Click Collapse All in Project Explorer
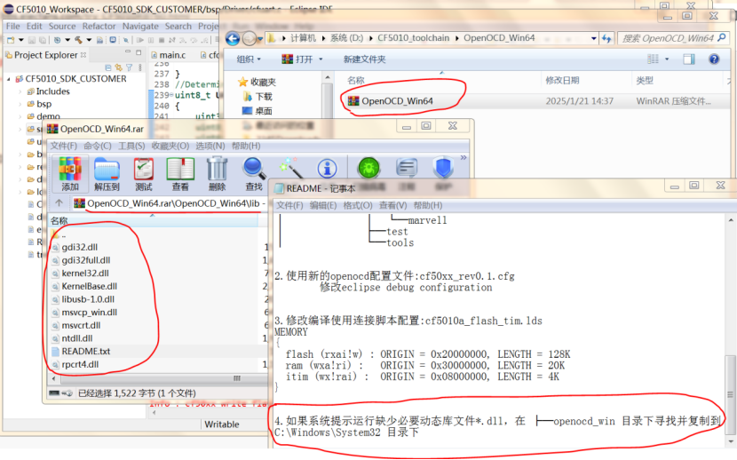Viewport: 737px width, 460px height. pyautogui.click(x=108, y=67)
